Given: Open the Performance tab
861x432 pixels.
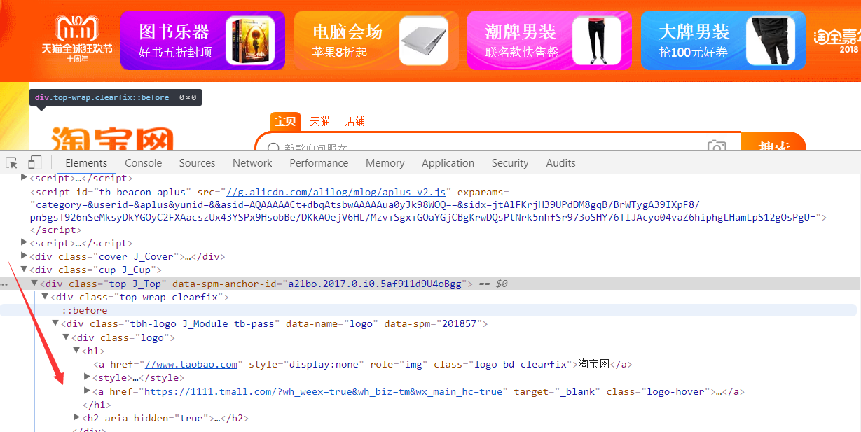Looking at the screenshot, I should pyautogui.click(x=319, y=162).
